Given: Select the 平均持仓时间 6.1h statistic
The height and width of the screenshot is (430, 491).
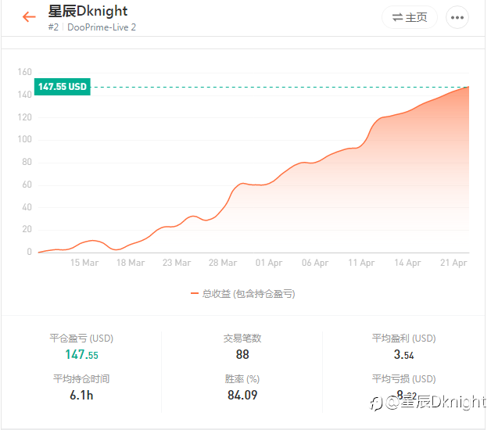Looking at the screenshot, I should tap(81, 388).
